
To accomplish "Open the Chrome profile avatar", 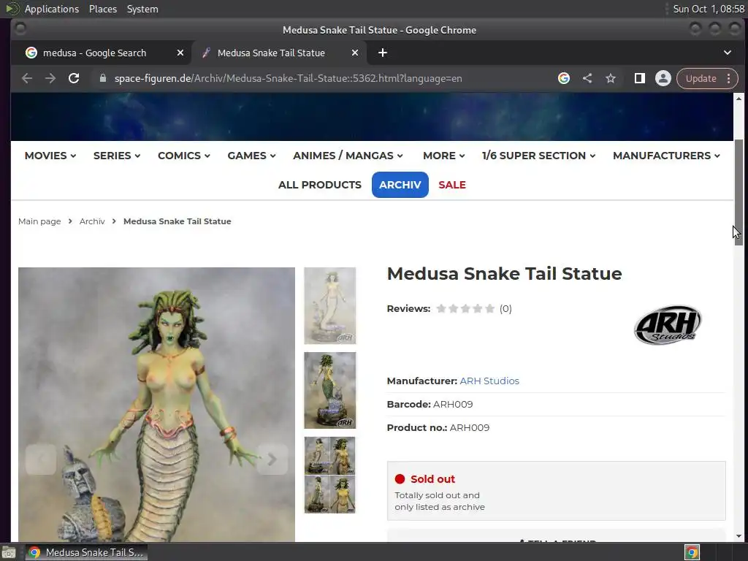I will pyautogui.click(x=663, y=78).
